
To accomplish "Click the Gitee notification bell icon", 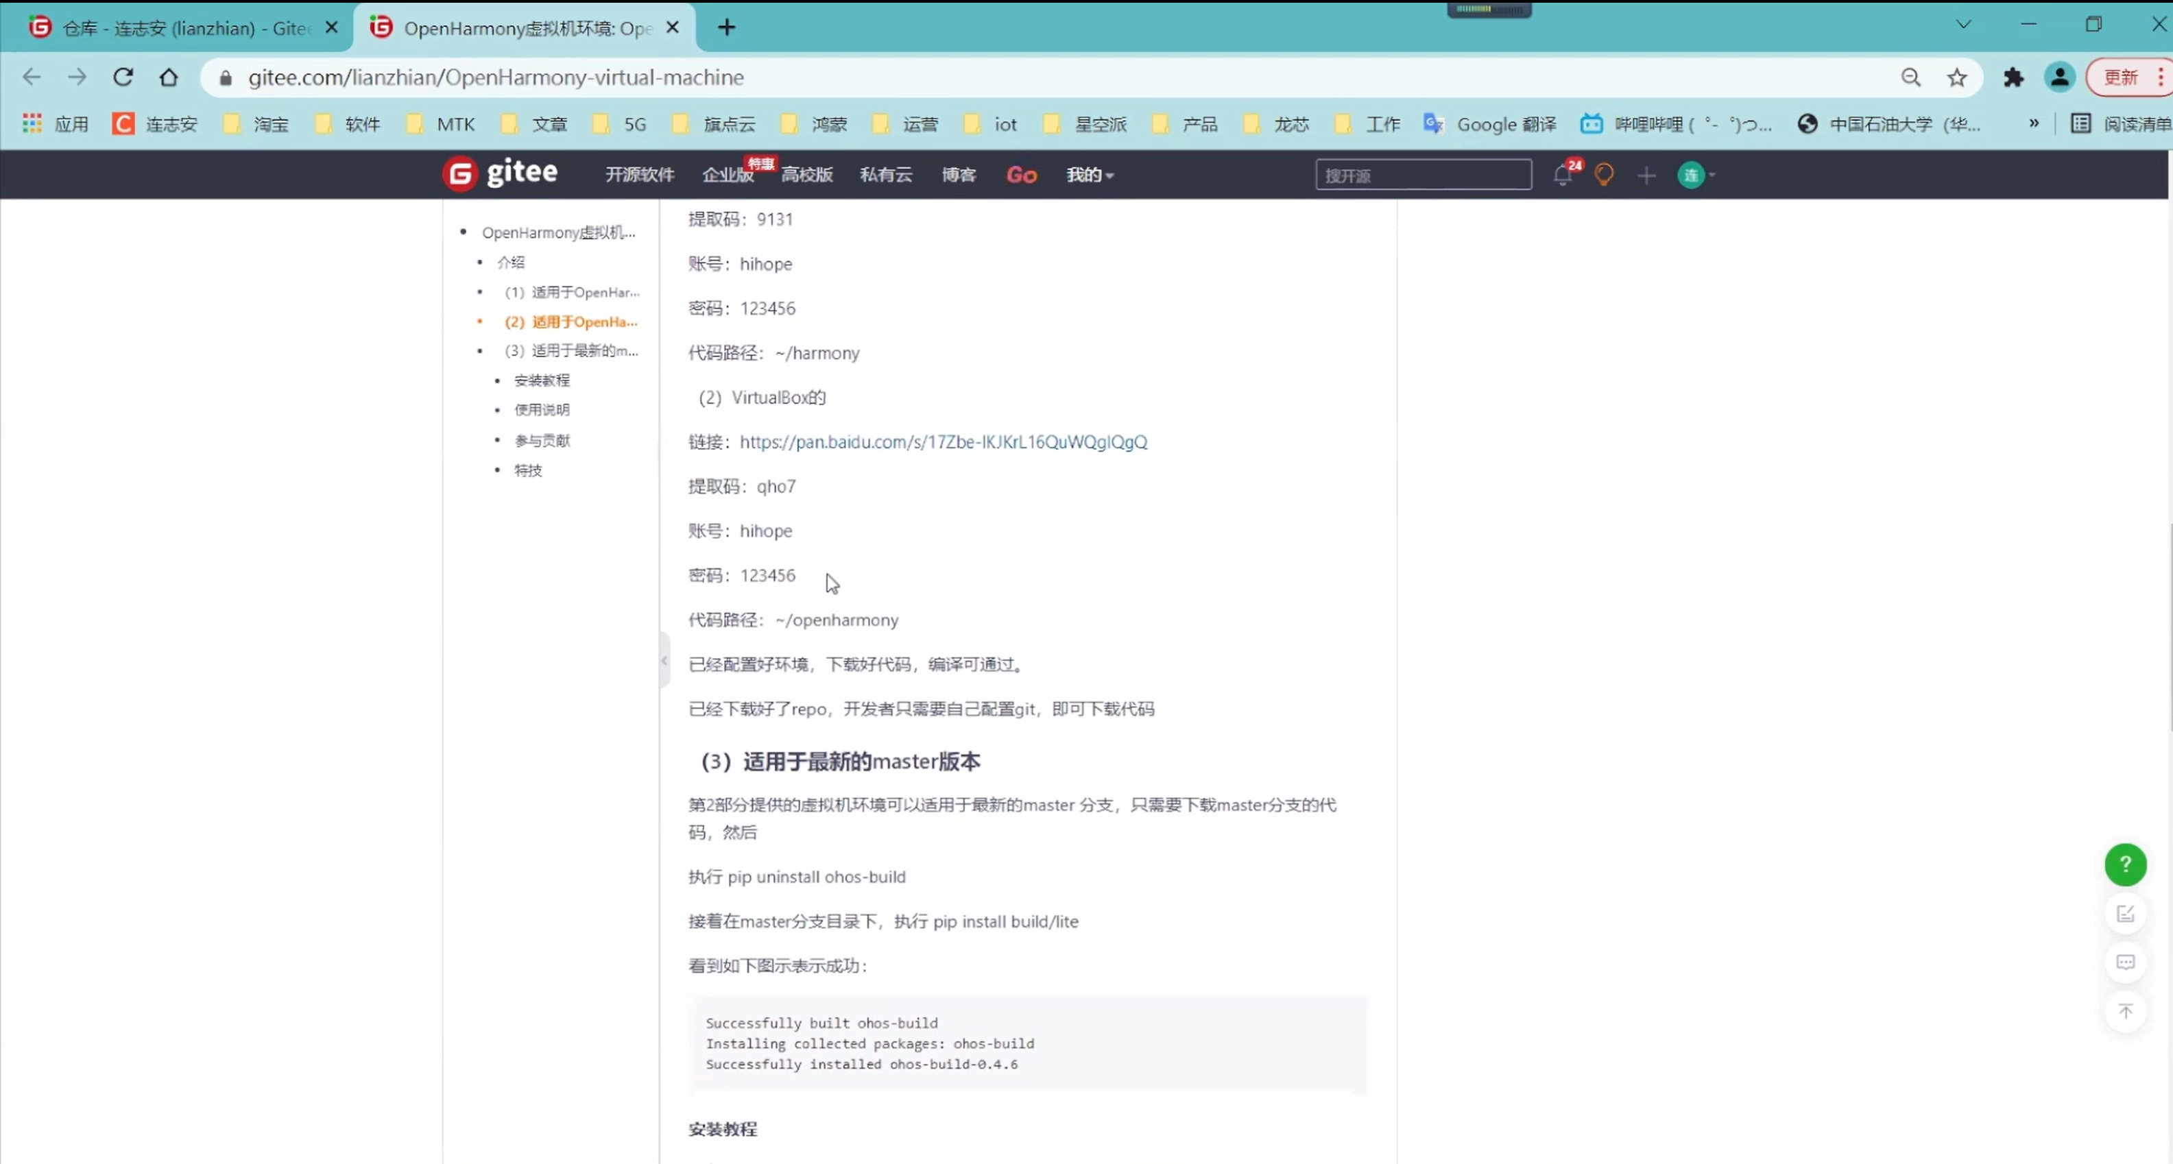I will [x=1562, y=175].
